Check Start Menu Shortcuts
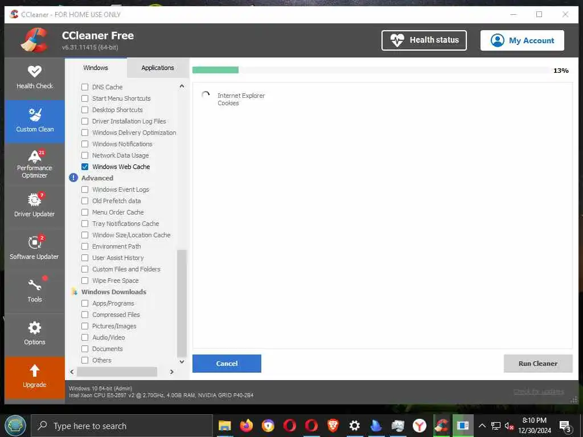Screen dimensions: 583x437 [x=85, y=98]
